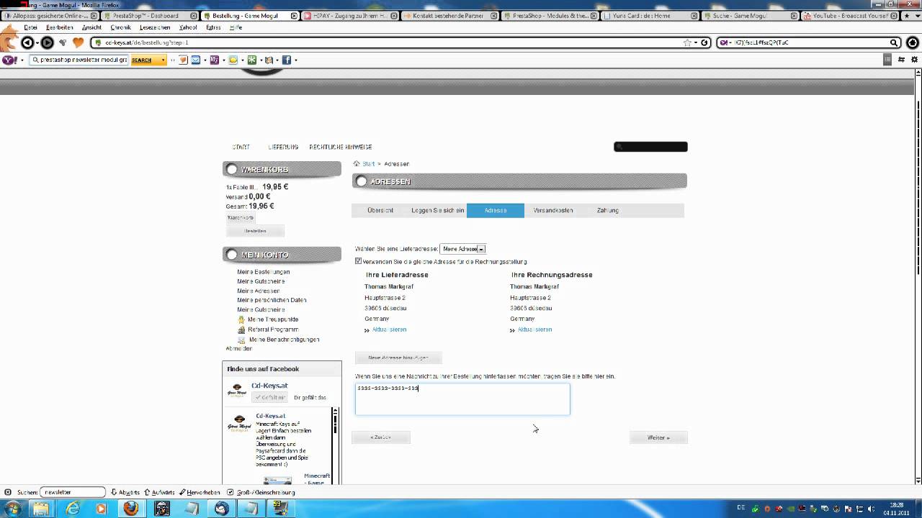Open the Yahoo Mail envelope toolbar icon
Screen dimensions: 922x518
(195, 60)
